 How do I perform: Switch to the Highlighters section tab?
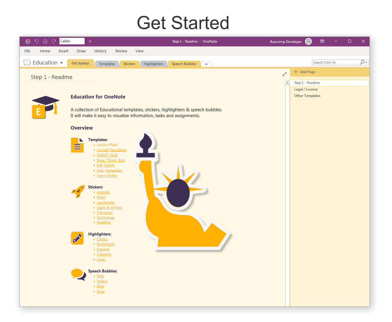(154, 64)
